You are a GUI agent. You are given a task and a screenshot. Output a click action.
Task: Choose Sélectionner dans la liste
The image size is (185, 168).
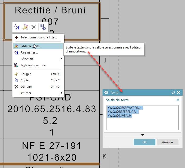39,37
